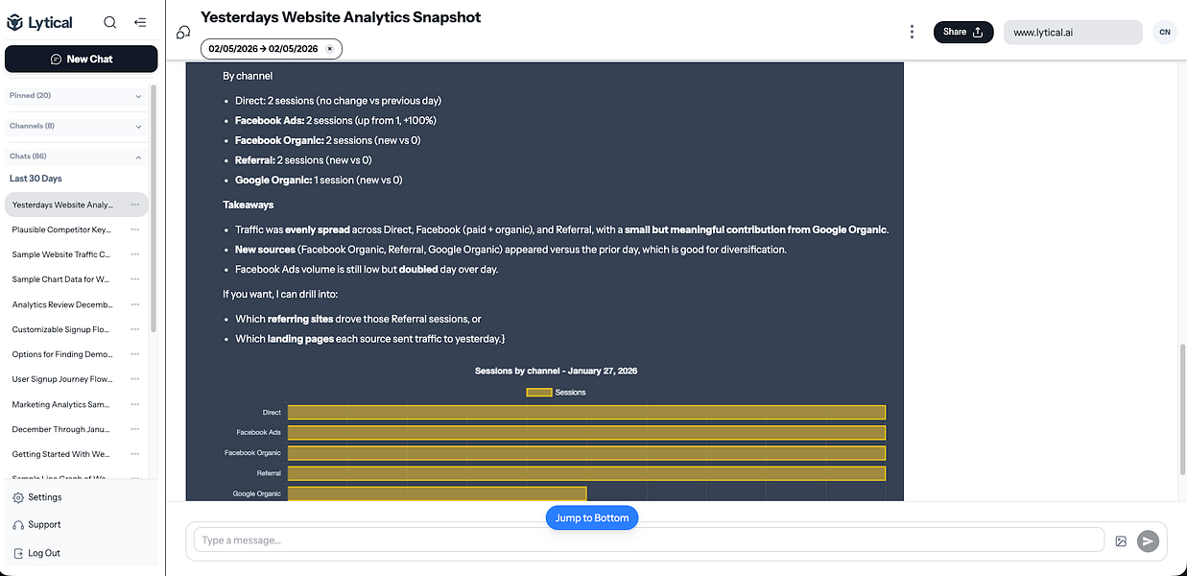Screen dimensions: 1187x576
Task: Start a New Chat
Action: (82, 59)
